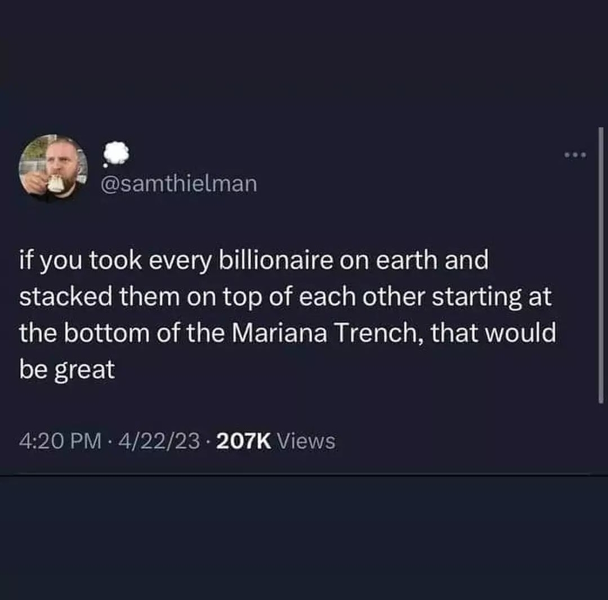Screen dimensions: 608x600
Task: Click the vertical scrollbar on the right
Action: 601,265
